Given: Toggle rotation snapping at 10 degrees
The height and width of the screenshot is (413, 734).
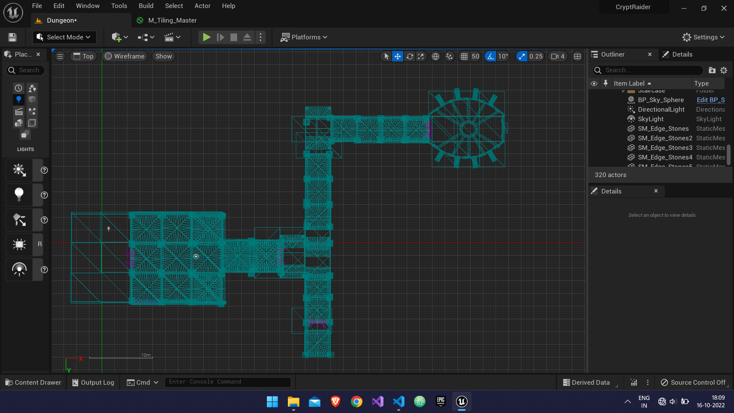Looking at the screenshot, I should (490, 56).
